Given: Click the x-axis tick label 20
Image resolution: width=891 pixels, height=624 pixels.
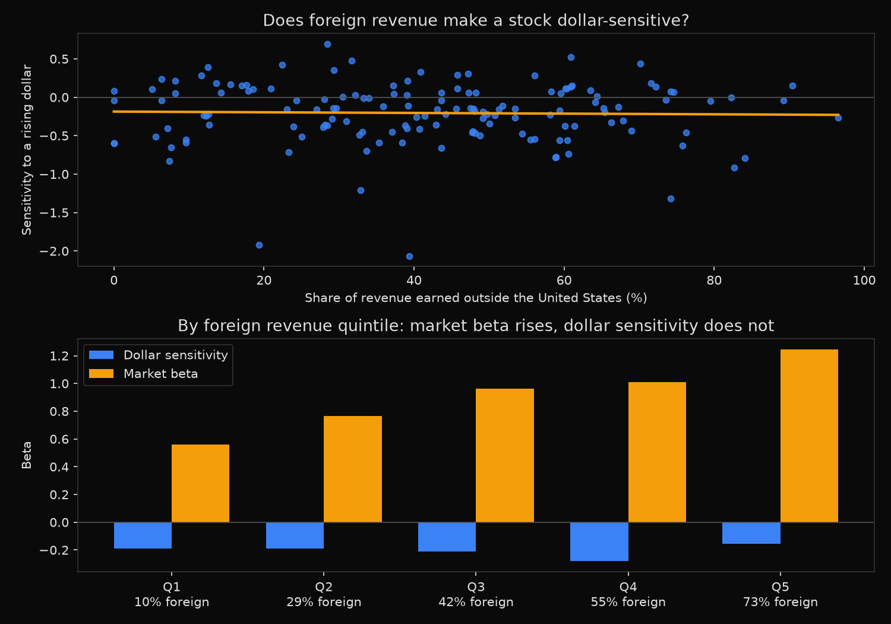Looking at the screenshot, I should click(x=264, y=281).
